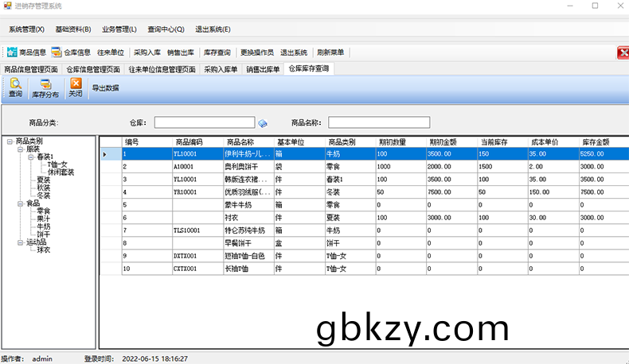Click 退出系统 toolbar button
The height and width of the screenshot is (364, 629).
pos(294,52)
